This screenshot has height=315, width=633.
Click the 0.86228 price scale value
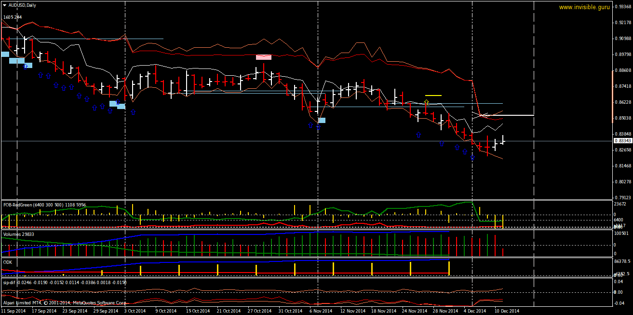tap(622, 102)
